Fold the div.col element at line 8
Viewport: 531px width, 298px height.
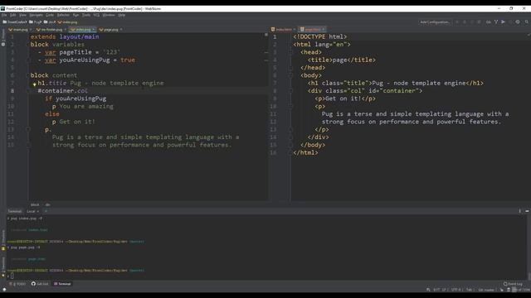pyautogui.click(x=290, y=91)
